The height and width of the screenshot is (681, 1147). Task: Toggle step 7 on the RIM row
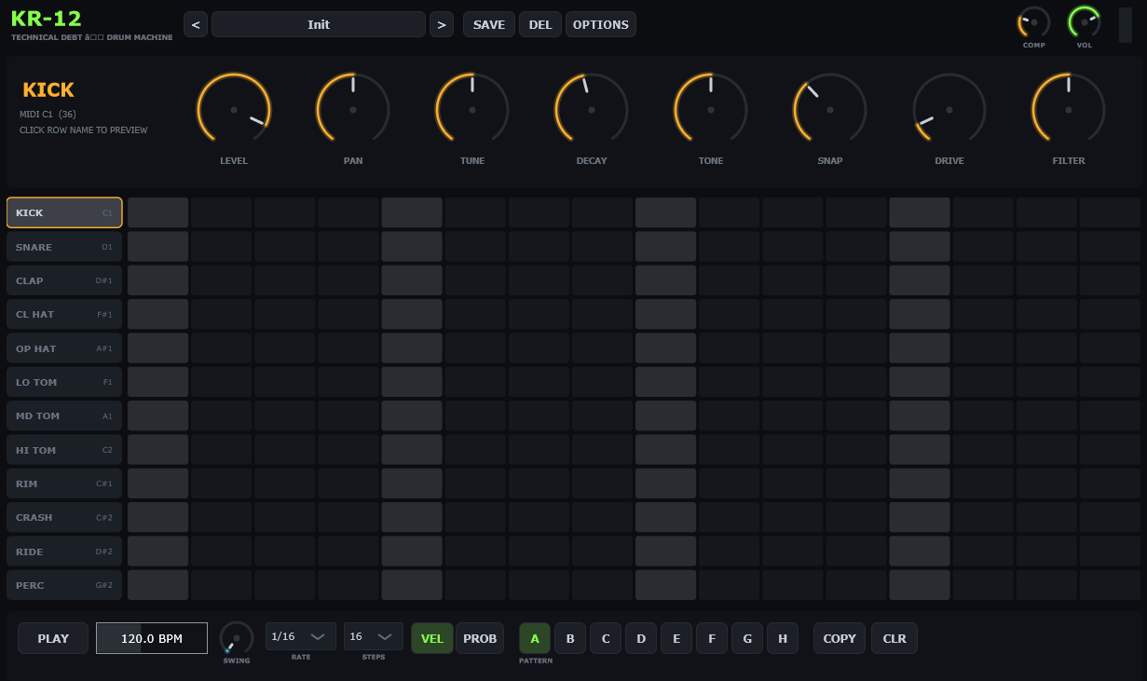click(x=539, y=484)
